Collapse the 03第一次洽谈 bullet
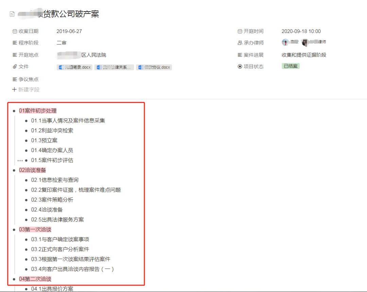The width and height of the screenshot is (367, 292). click(x=14, y=230)
